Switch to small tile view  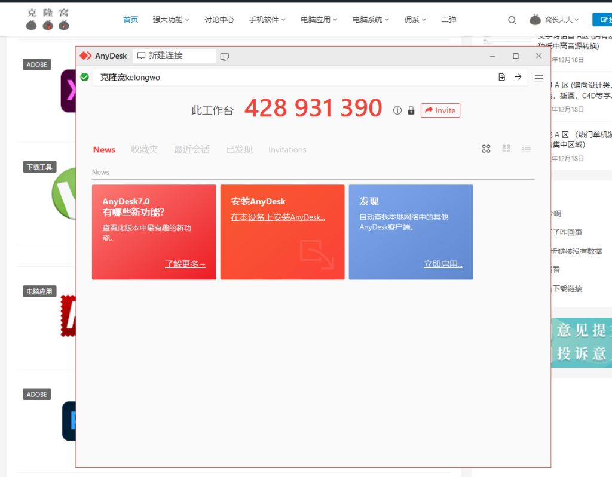point(506,149)
